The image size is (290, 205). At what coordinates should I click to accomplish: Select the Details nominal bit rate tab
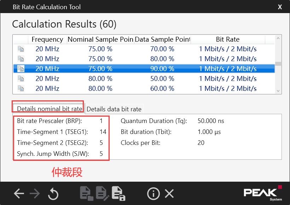[49, 109]
